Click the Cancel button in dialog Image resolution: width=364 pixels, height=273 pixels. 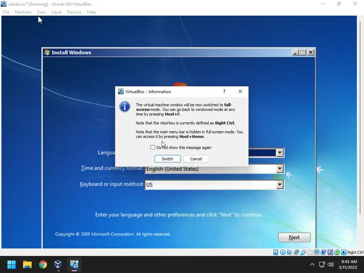click(196, 159)
